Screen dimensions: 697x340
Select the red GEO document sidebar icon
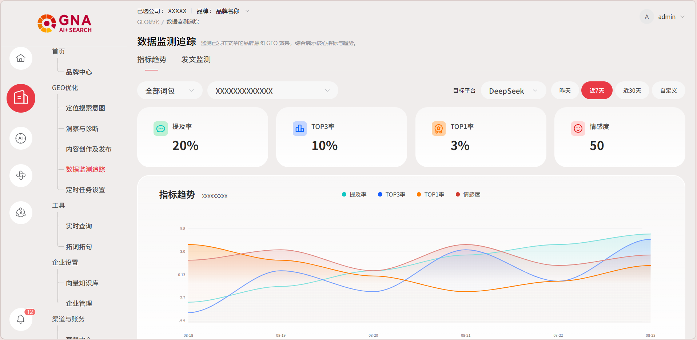click(x=21, y=98)
